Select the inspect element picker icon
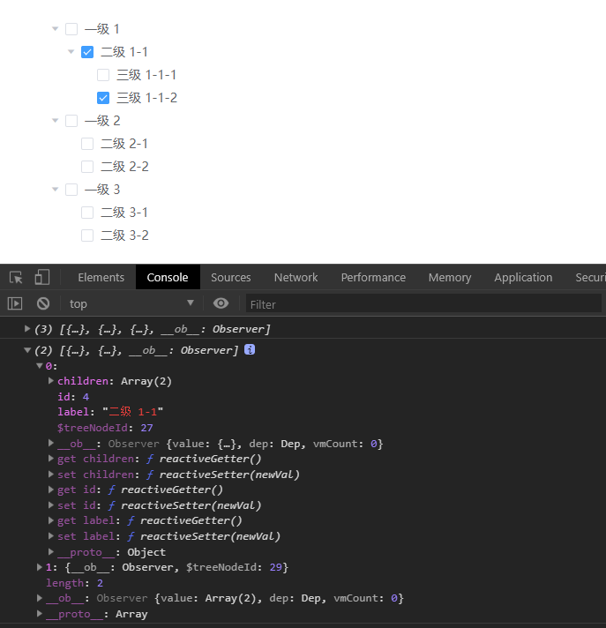Viewport: 606px width, 628px height. click(16, 277)
